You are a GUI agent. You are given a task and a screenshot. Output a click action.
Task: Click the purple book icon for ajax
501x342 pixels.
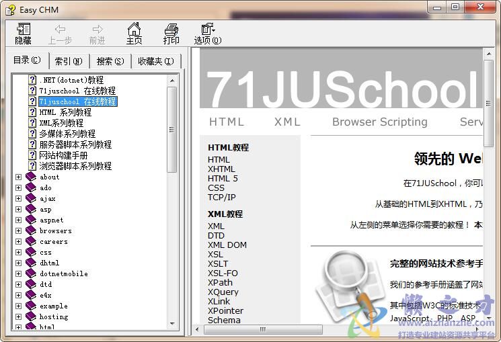point(31,198)
